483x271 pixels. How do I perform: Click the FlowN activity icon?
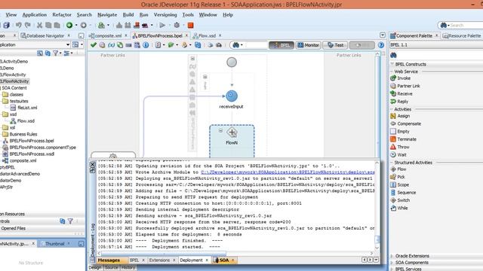pyautogui.click(x=232, y=132)
